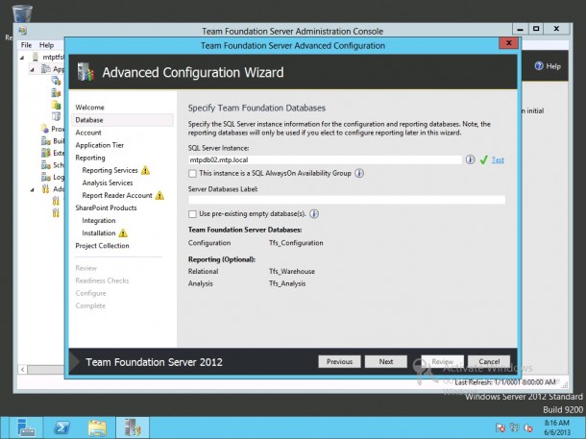The width and height of the screenshot is (586, 439).
Task: Close the Advanced Configuration wizard window
Action: click(x=508, y=43)
